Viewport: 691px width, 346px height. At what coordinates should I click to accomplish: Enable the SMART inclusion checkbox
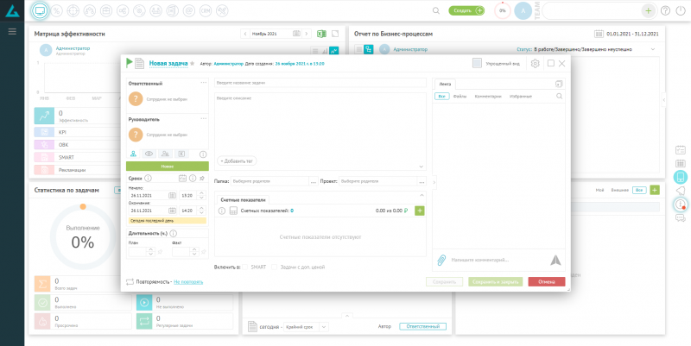[x=245, y=267]
